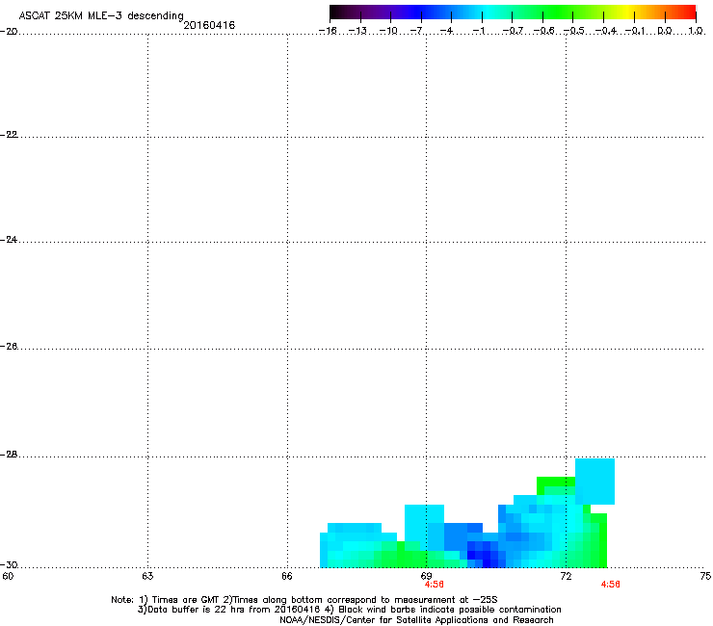Click the 66 longitude axis label
This screenshot has width=713, height=626.
tap(286, 576)
